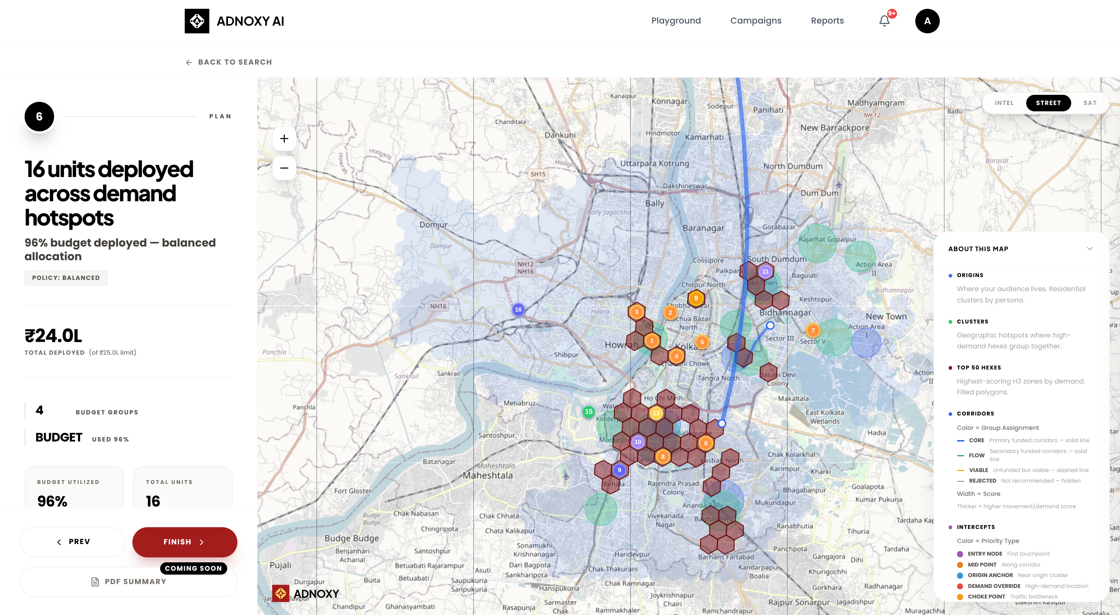Screen dimensions: 1120x615
Task: Select purple marker 11 near South Dumdum
Action: click(765, 271)
